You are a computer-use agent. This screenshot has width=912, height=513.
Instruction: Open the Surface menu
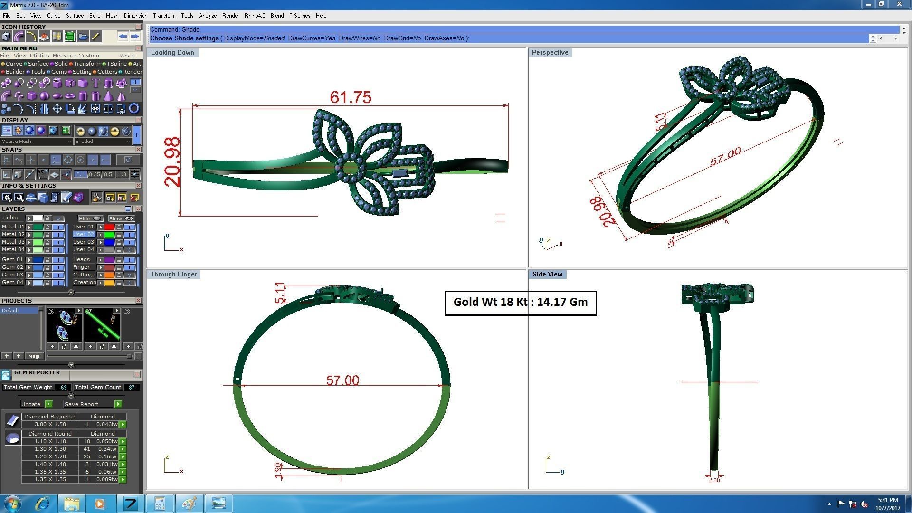(x=75, y=16)
